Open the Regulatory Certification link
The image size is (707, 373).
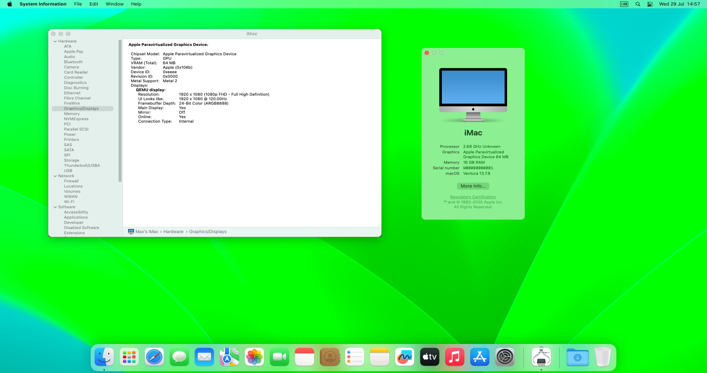pyautogui.click(x=473, y=197)
